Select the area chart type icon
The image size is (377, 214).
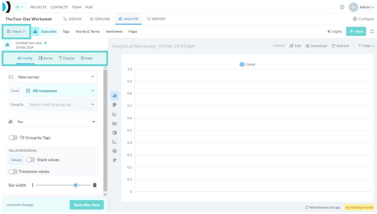[114, 123]
